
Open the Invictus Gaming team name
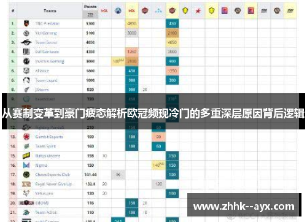[x=50, y=61]
